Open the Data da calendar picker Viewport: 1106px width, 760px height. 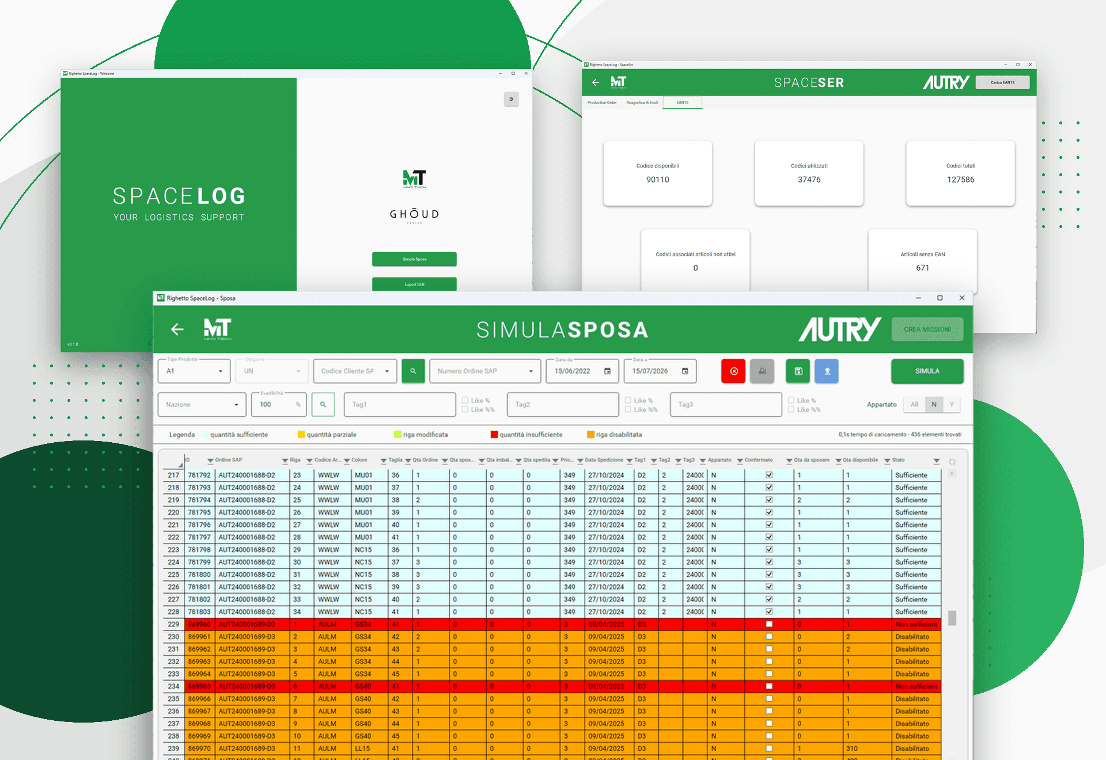tap(607, 371)
